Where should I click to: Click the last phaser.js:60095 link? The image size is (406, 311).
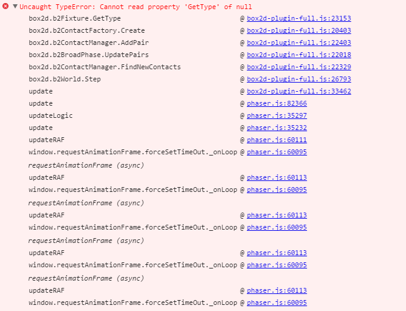[x=277, y=302]
